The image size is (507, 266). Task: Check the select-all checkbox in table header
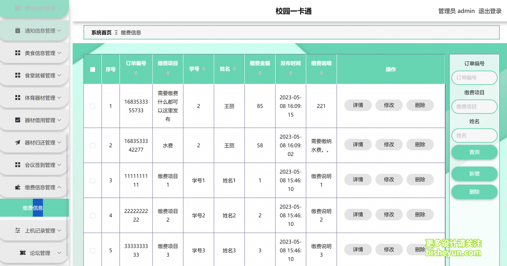92,69
